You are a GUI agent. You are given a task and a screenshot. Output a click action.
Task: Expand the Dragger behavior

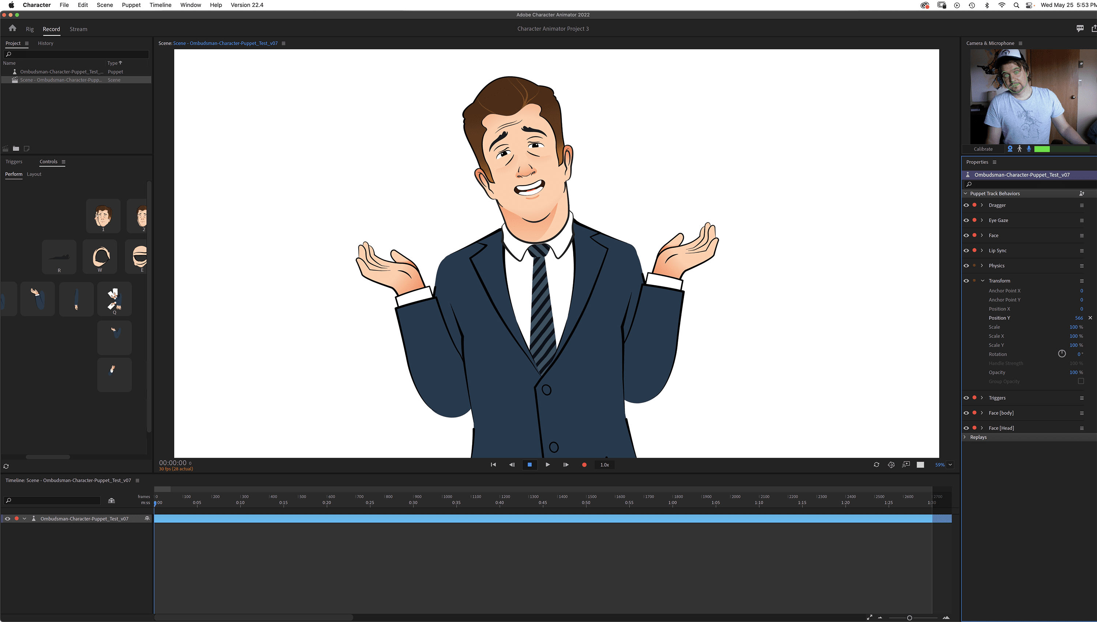[981, 205]
